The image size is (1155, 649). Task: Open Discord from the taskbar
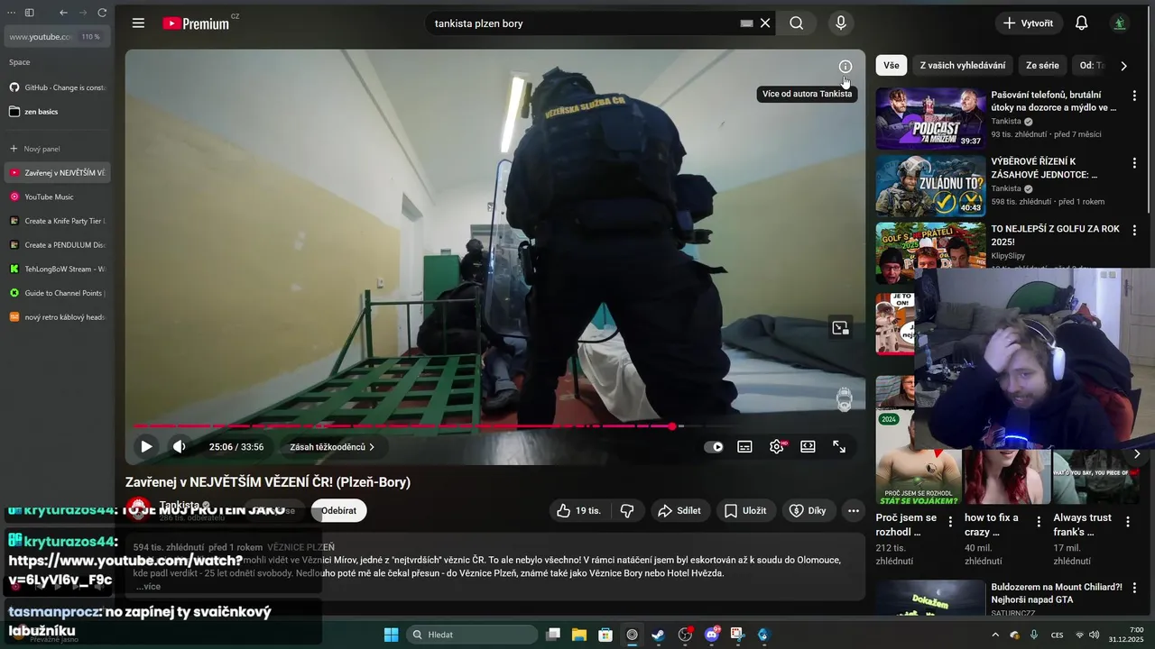(711, 635)
